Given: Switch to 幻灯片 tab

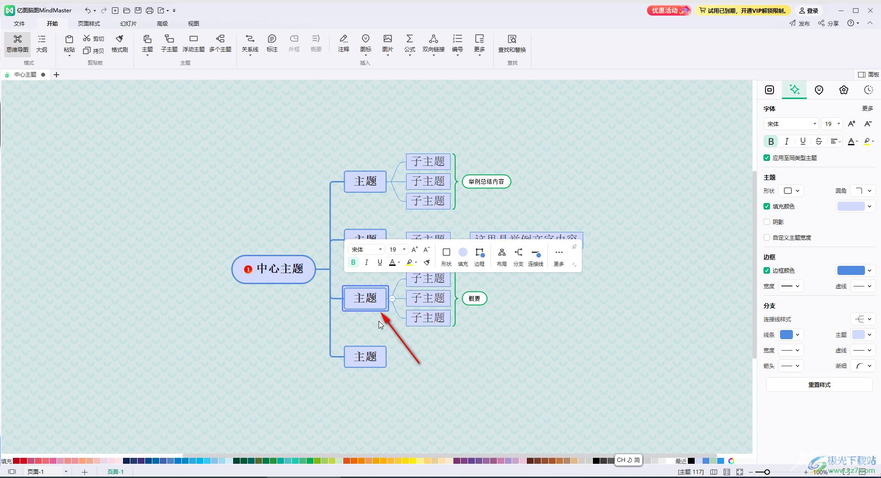Looking at the screenshot, I should 128,23.
